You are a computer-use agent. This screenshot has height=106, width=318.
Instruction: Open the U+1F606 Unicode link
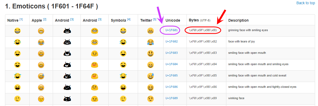tap(171, 87)
